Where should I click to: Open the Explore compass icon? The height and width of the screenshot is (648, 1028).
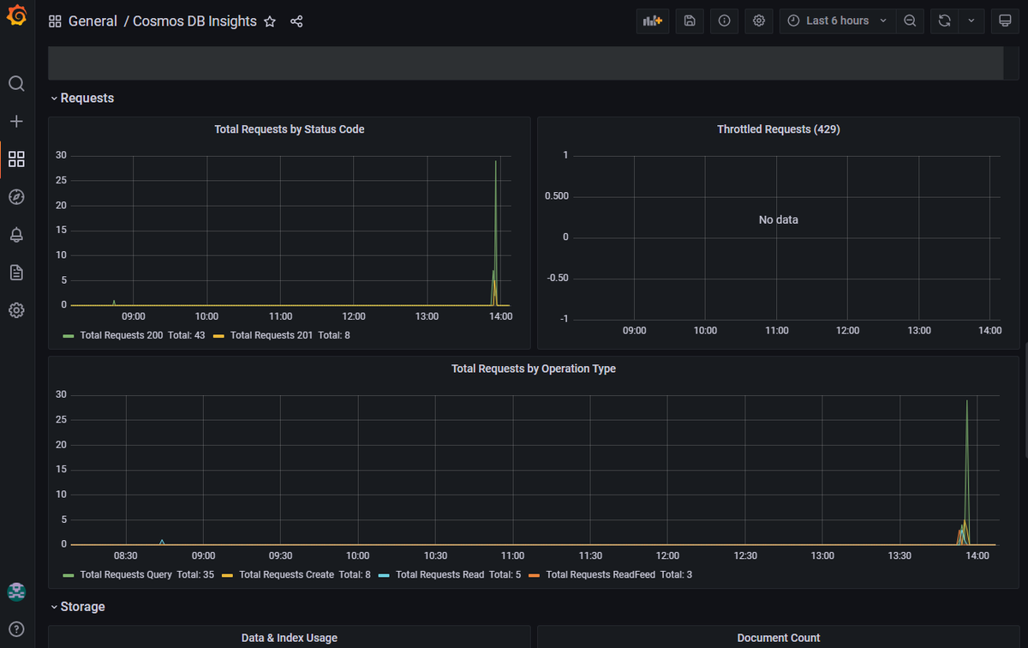click(16, 197)
